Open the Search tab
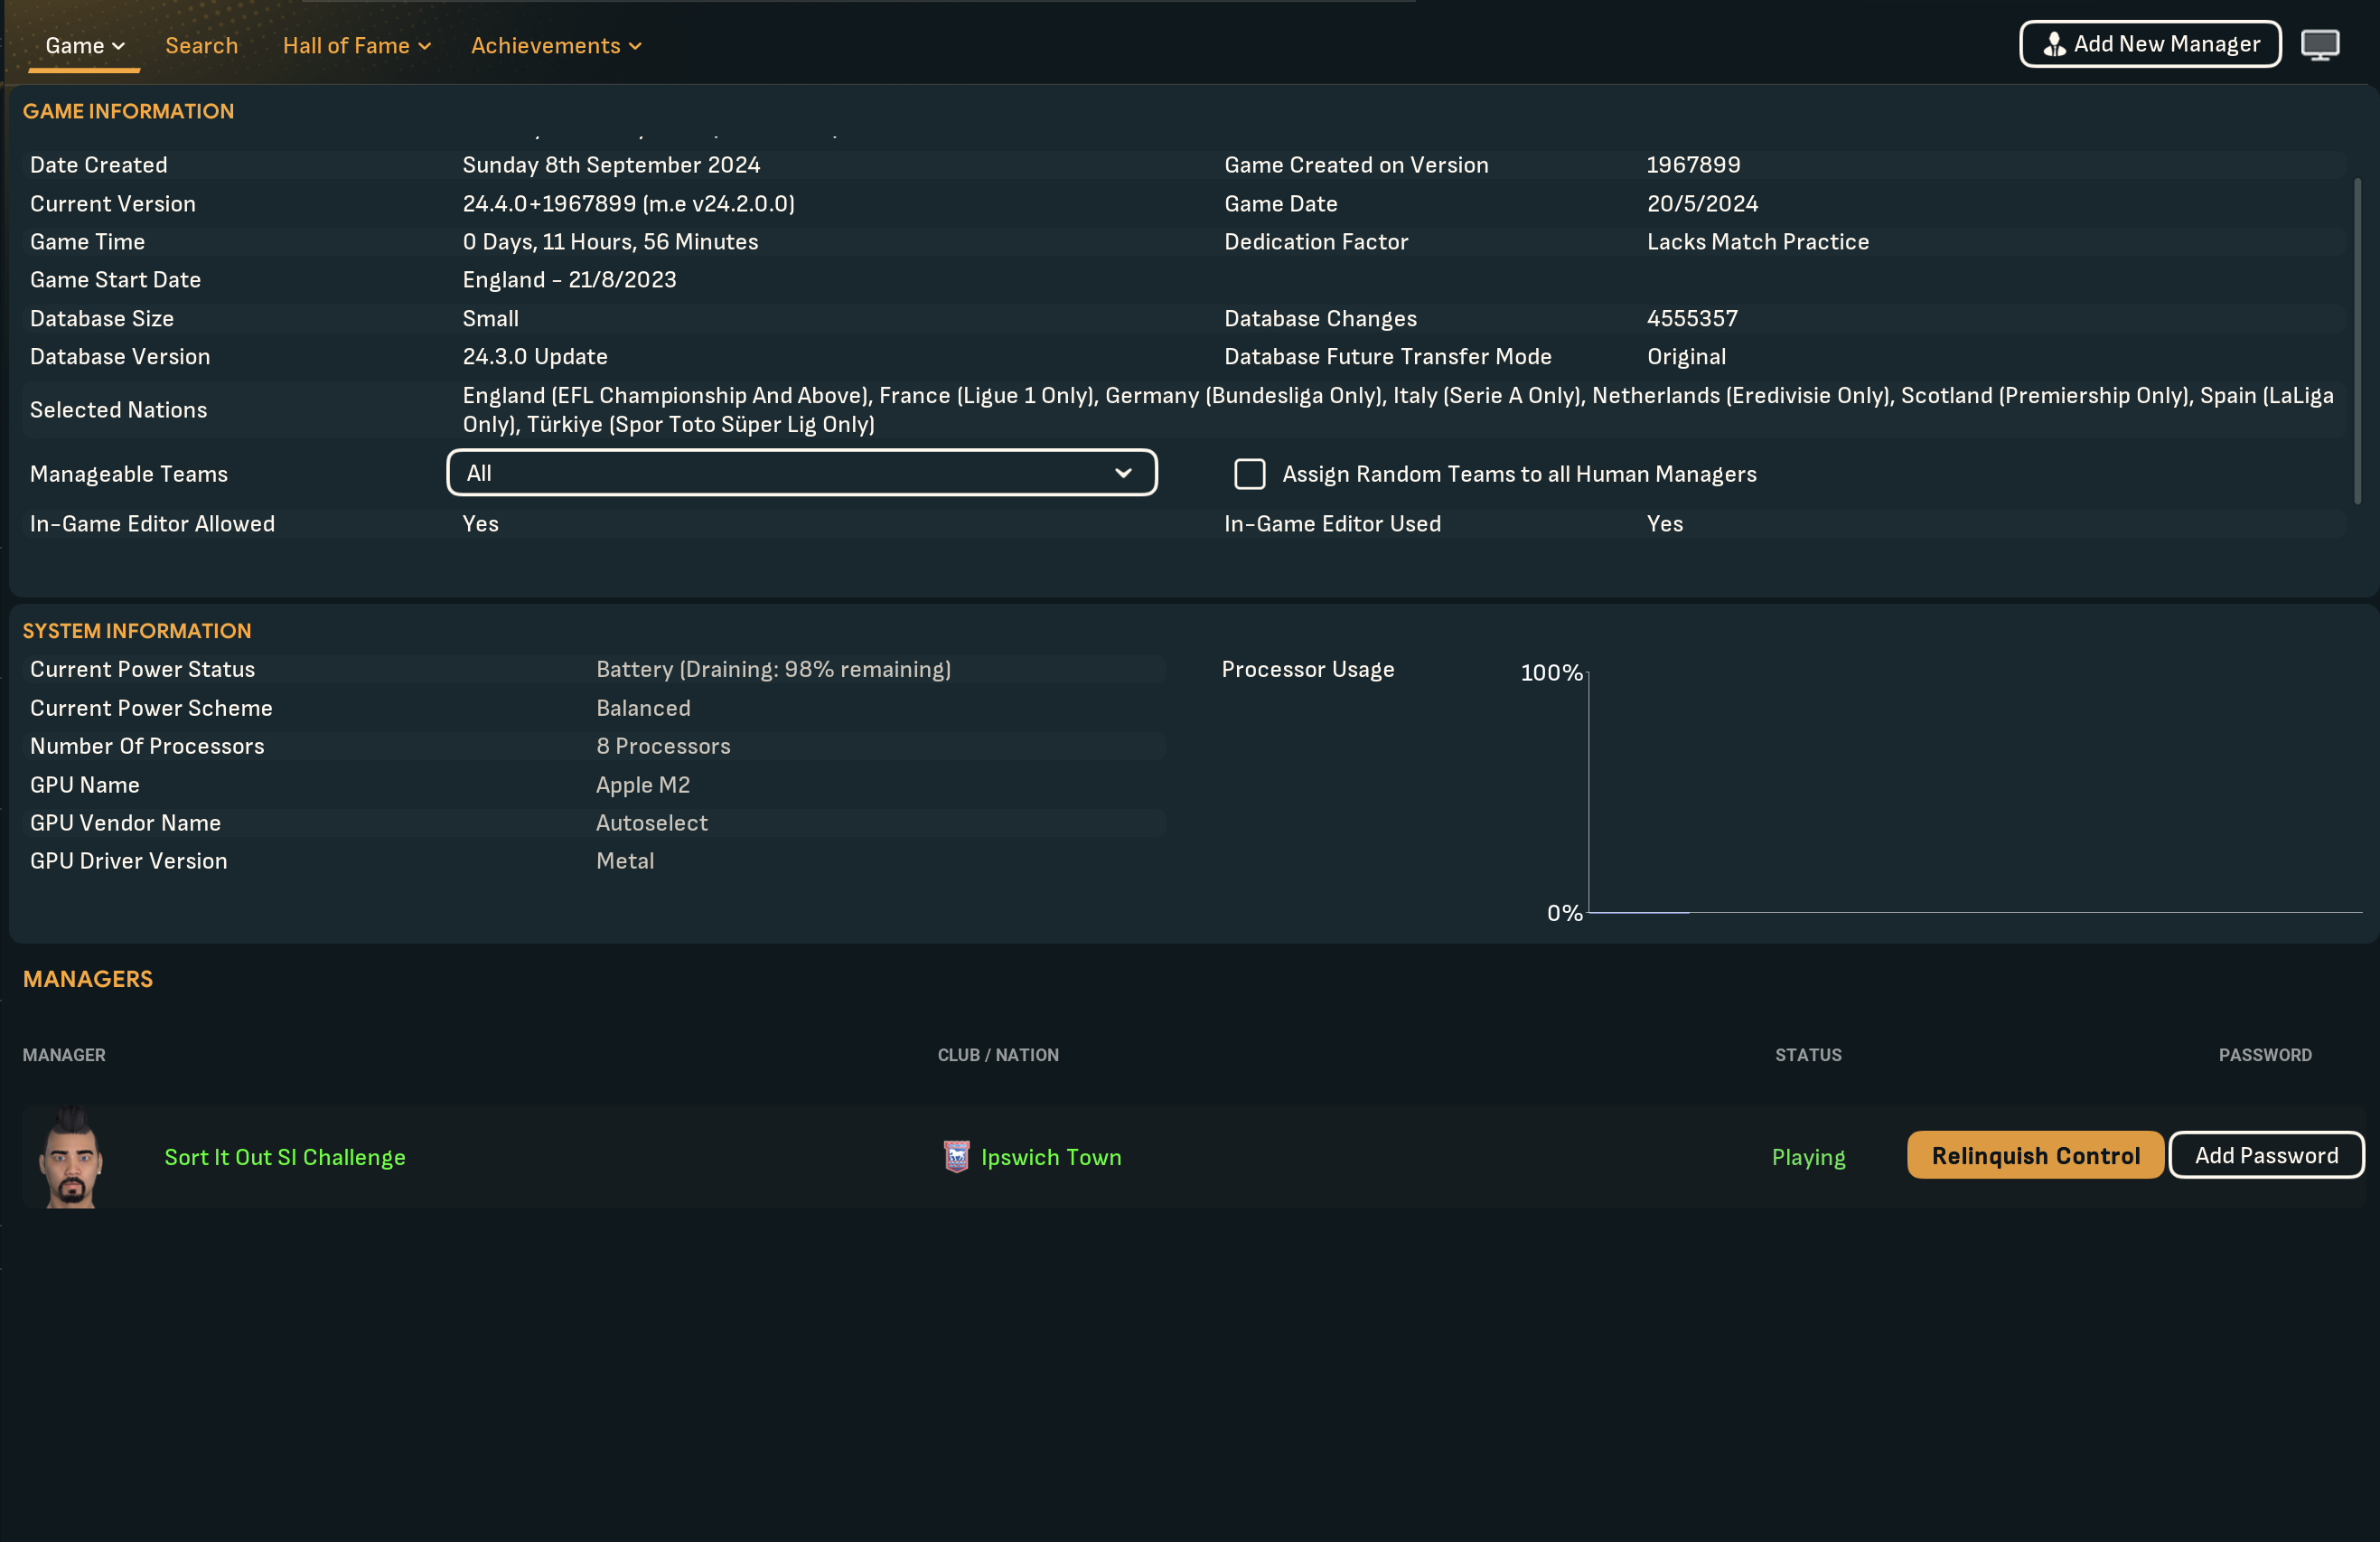The width and height of the screenshot is (2380, 1542). tap(201, 45)
